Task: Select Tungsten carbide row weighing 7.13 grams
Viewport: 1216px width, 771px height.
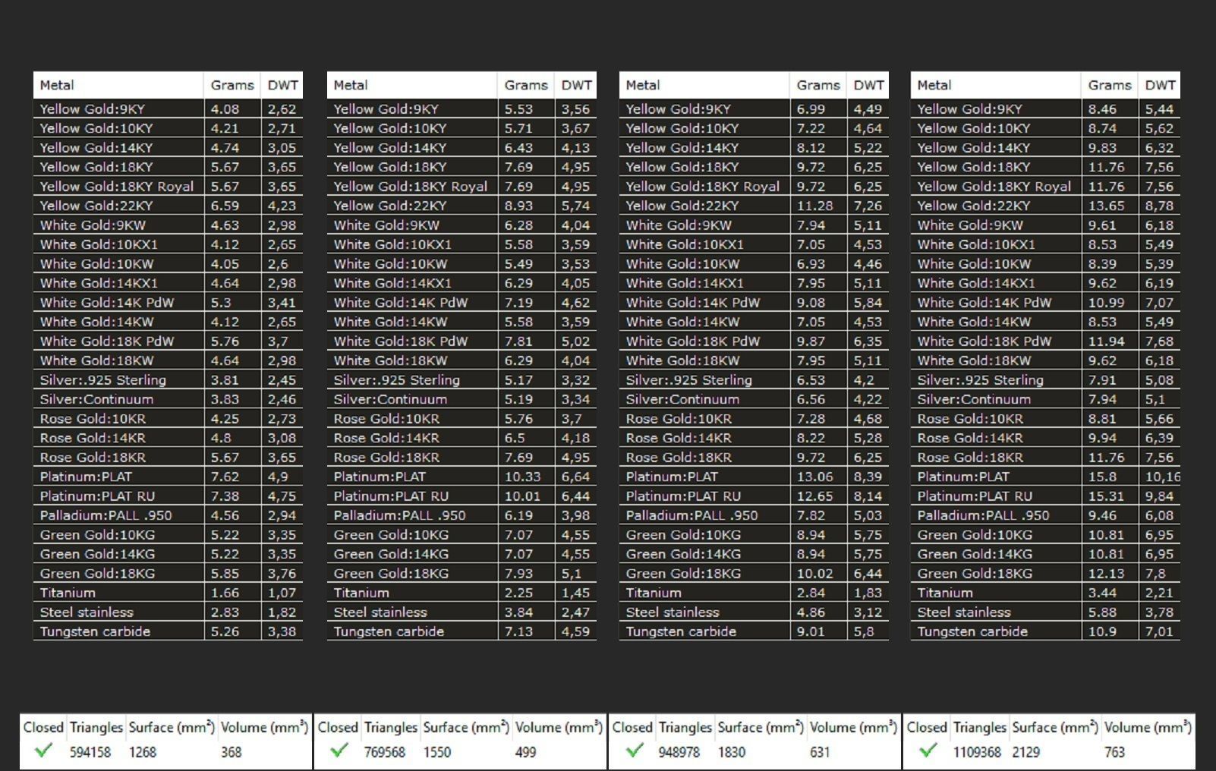Action: (462, 631)
